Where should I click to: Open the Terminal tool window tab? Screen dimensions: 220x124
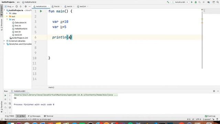[x=48, y=116]
